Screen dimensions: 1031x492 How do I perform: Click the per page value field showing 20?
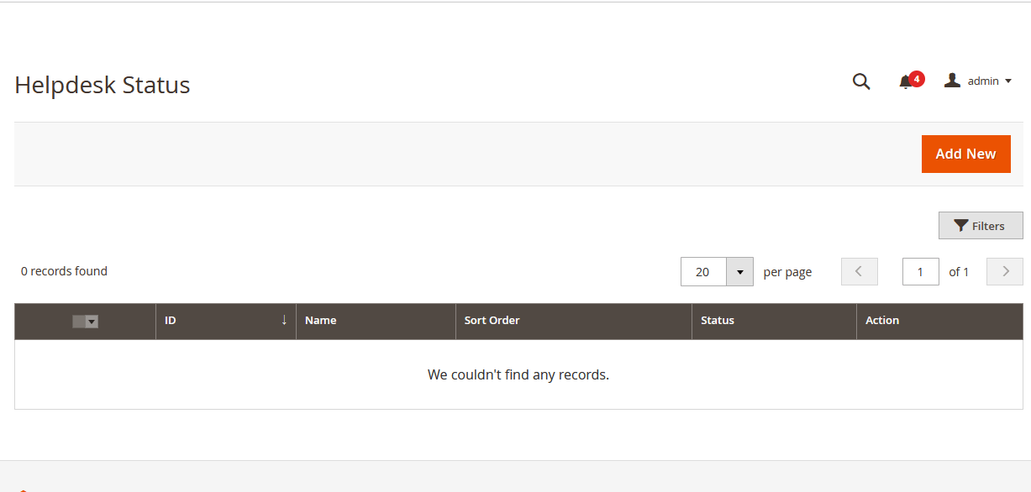(703, 272)
